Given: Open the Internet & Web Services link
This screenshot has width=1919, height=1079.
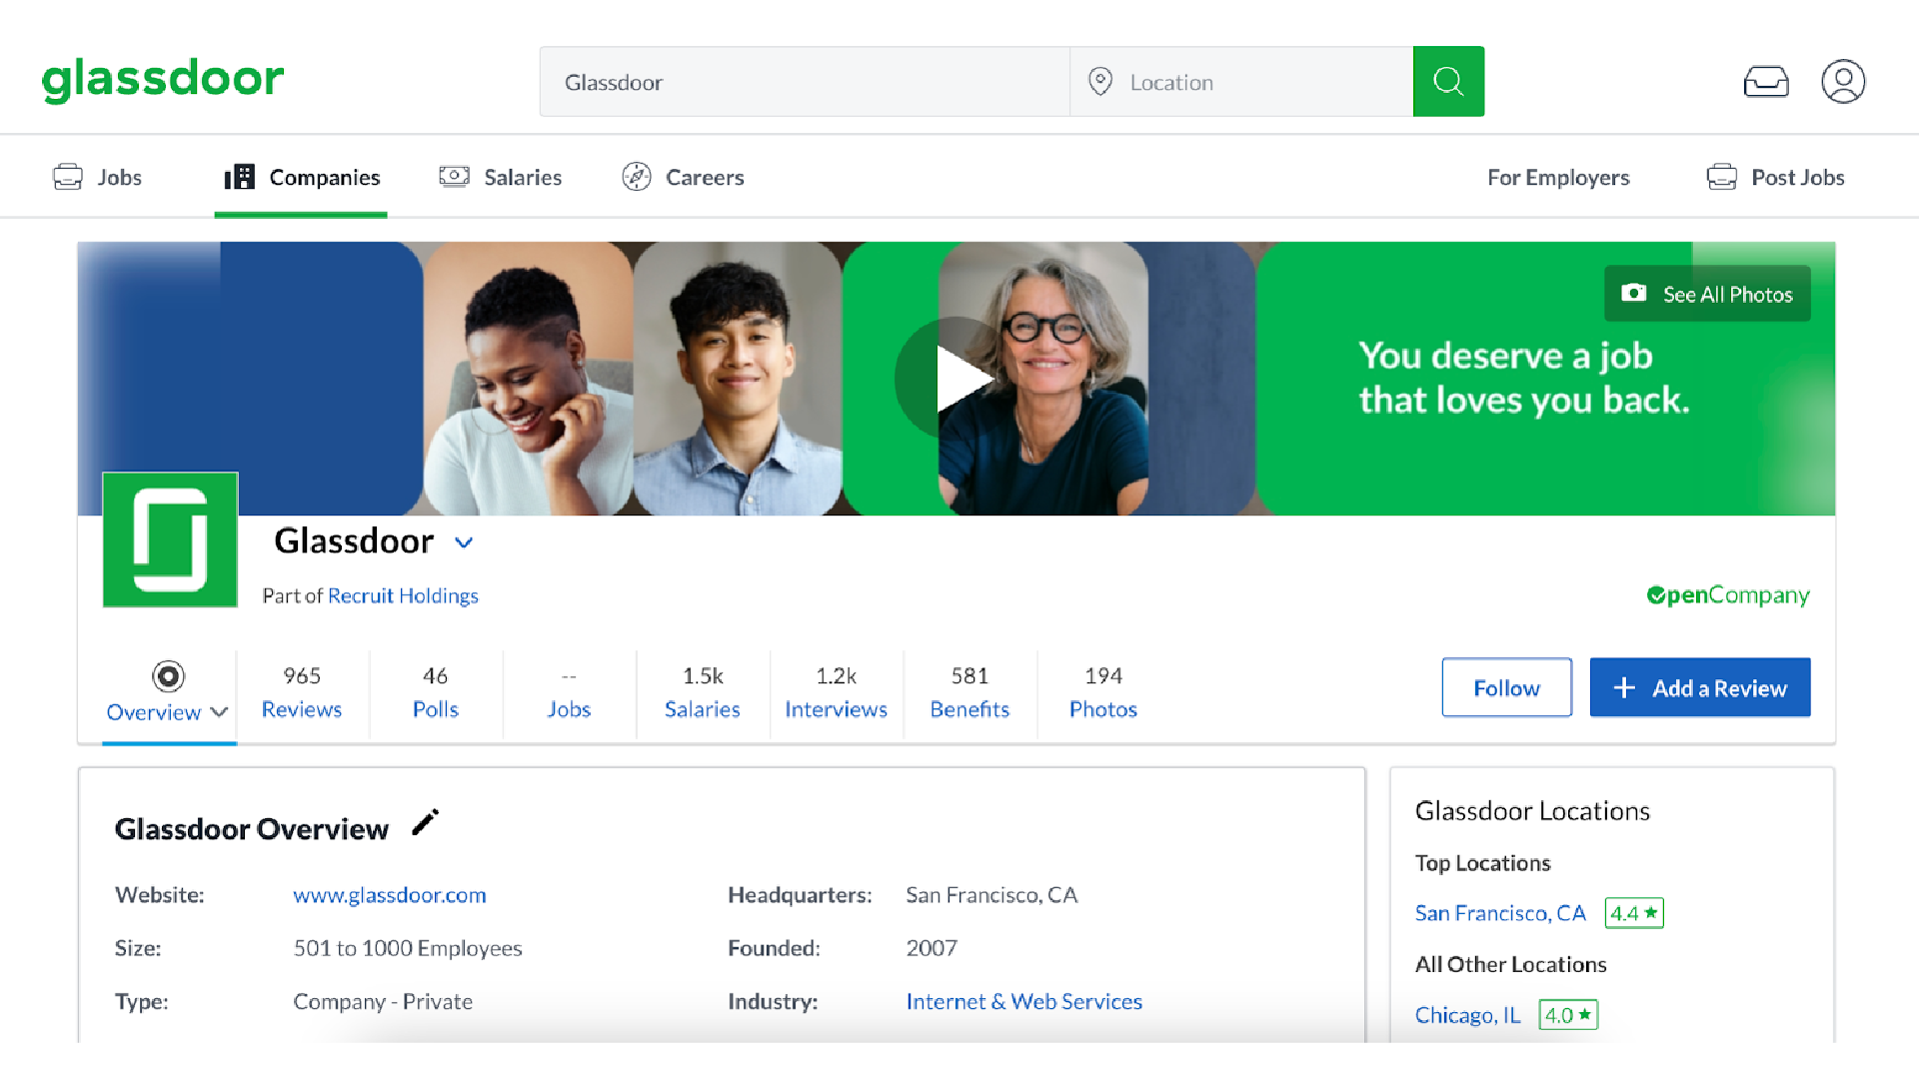Looking at the screenshot, I should (x=1024, y=1002).
